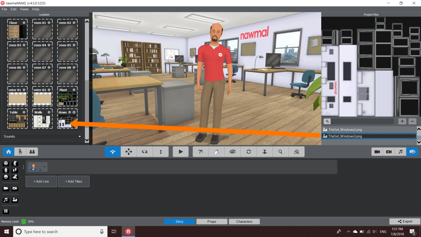Click the first video camera icon at right
This screenshot has width=421, height=237.
pyautogui.click(x=377, y=152)
